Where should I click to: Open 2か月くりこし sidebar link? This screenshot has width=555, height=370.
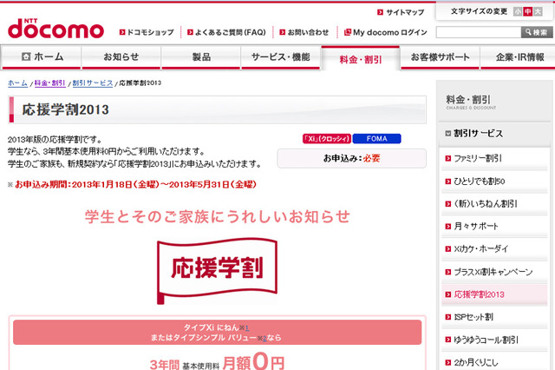[x=476, y=362]
